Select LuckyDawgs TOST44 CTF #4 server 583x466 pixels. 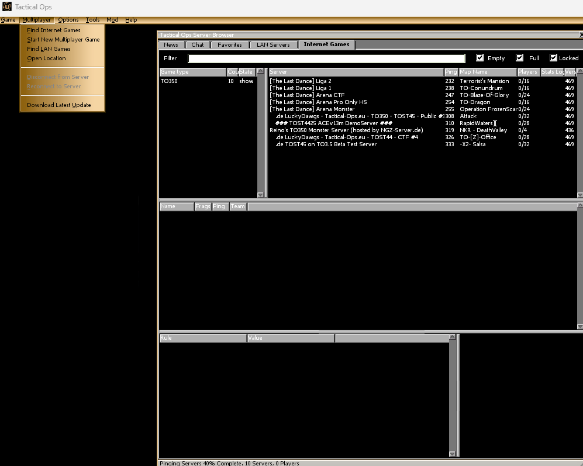[x=422, y=137]
